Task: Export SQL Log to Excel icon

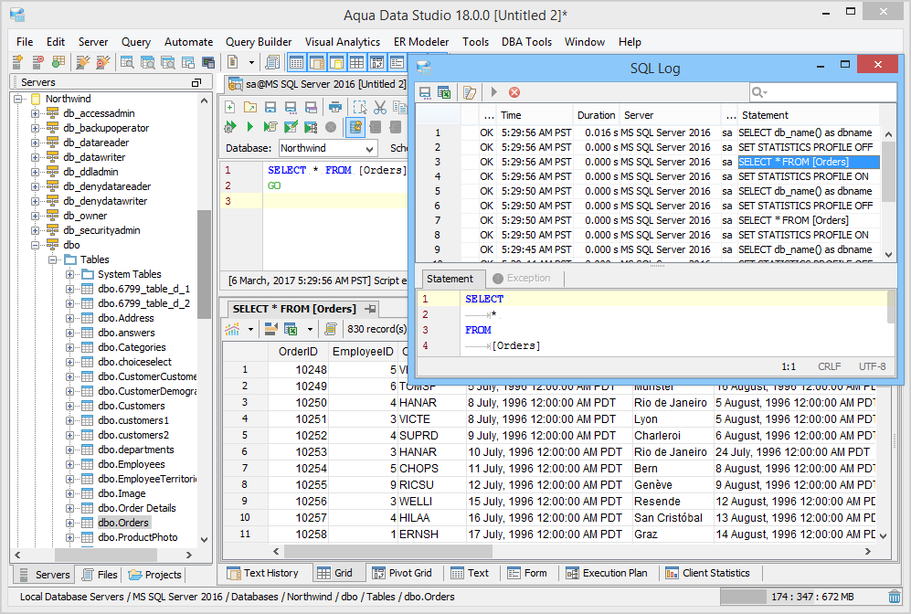Action: 444,92
